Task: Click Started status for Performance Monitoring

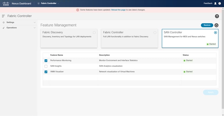Action: point(188,61)
